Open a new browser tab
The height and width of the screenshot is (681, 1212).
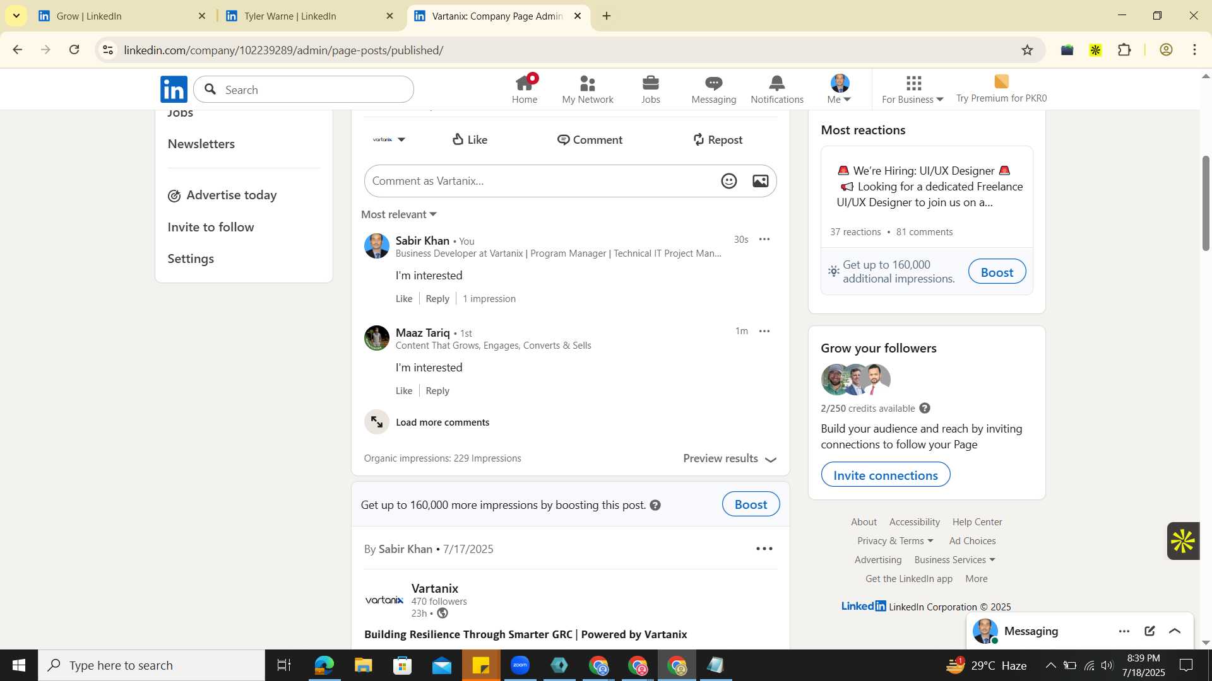(x=607, y=16)
